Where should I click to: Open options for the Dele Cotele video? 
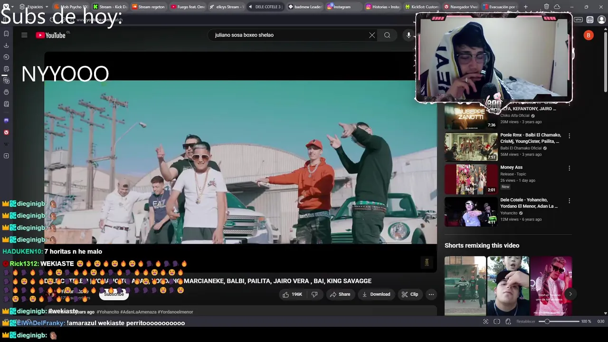[x=569, y=201]
